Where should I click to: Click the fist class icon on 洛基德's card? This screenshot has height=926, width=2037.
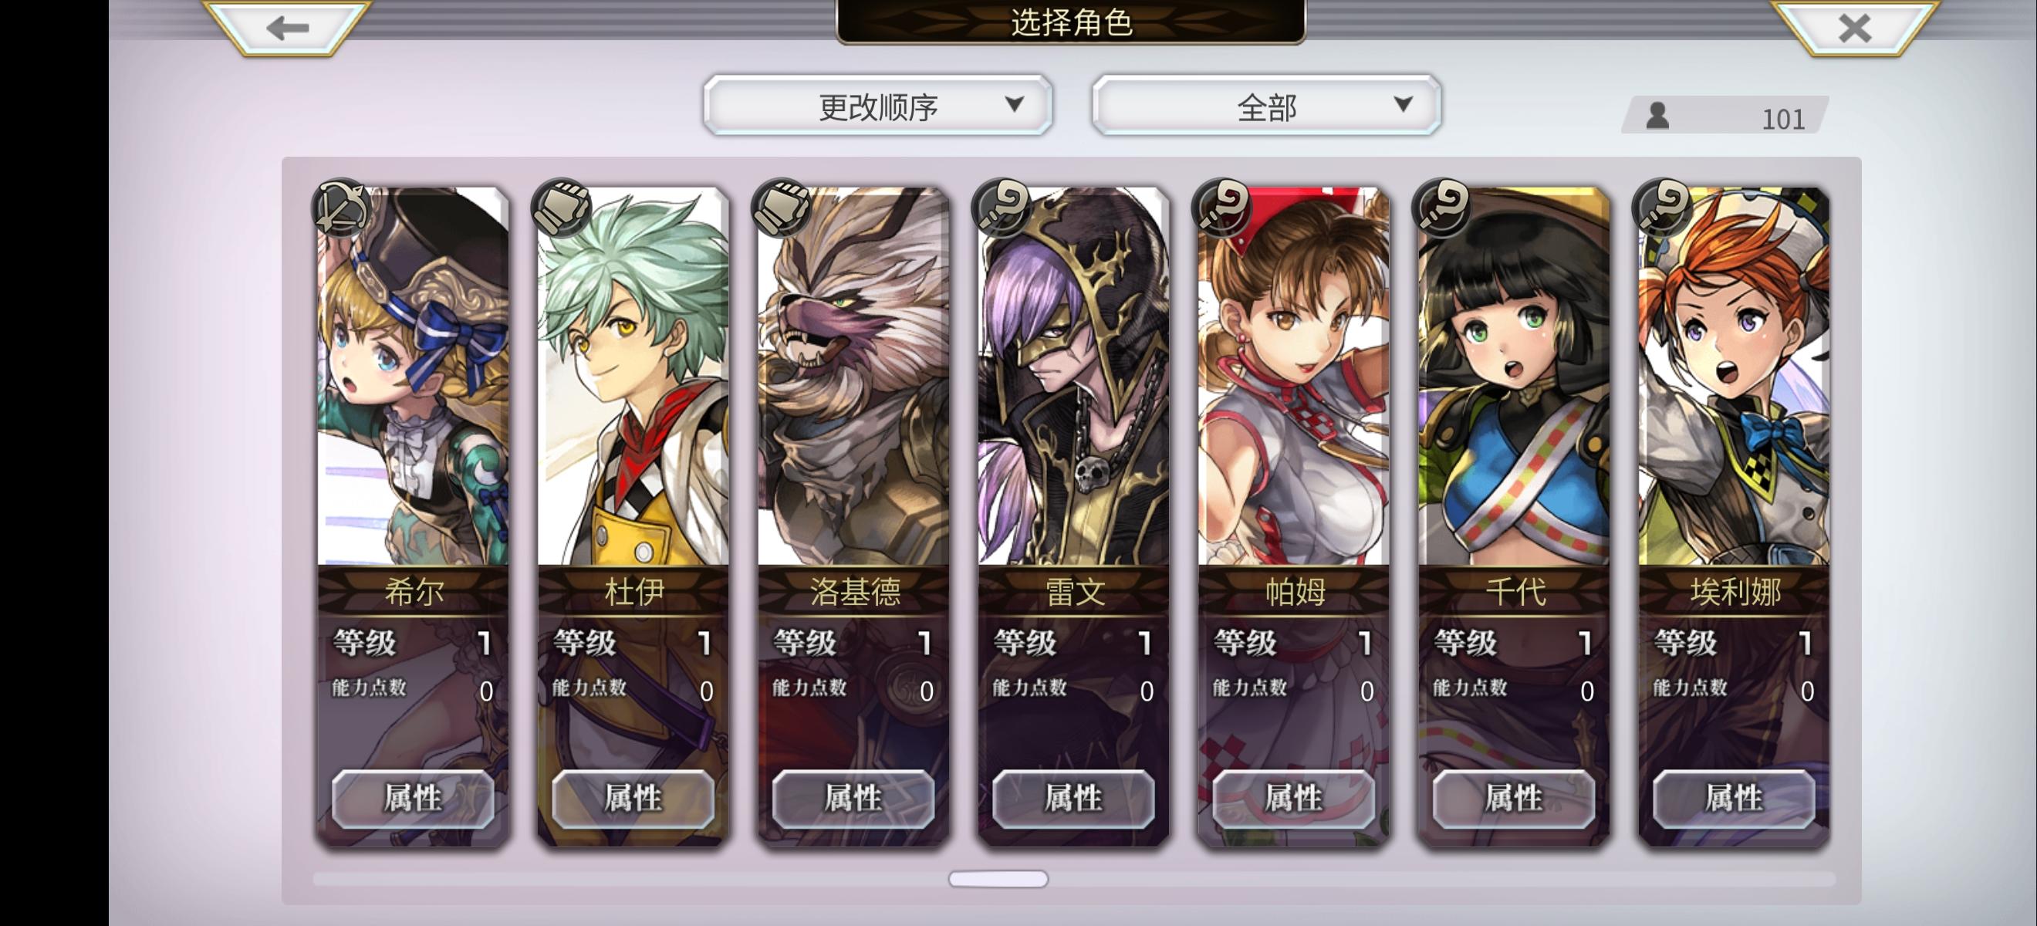coord(782,207)
